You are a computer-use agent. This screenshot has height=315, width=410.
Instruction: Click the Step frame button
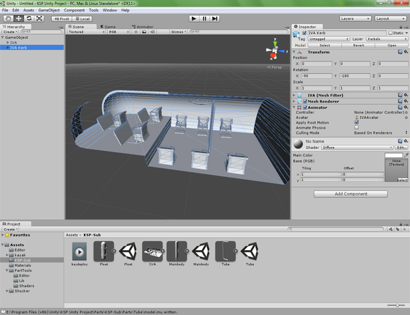click(x=215, y=18)
